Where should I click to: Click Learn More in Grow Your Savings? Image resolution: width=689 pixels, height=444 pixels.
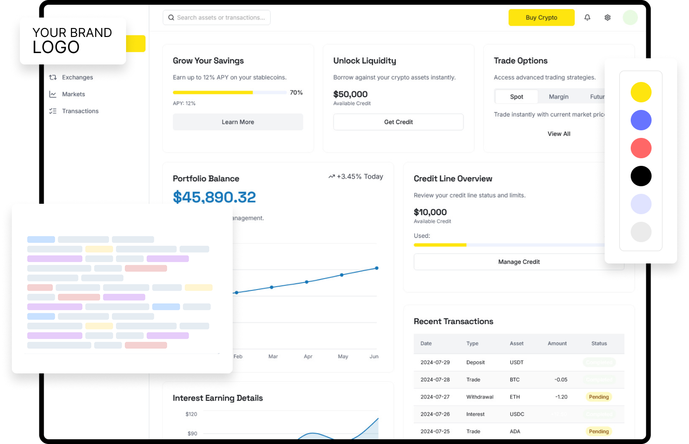click(238, 122)
